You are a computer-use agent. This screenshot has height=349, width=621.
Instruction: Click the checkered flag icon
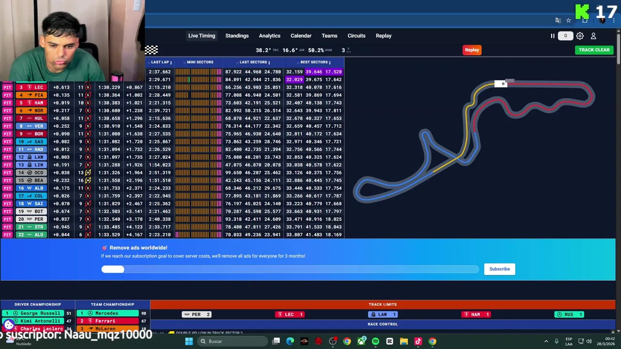pyautogui.click(x=151, y=50)
